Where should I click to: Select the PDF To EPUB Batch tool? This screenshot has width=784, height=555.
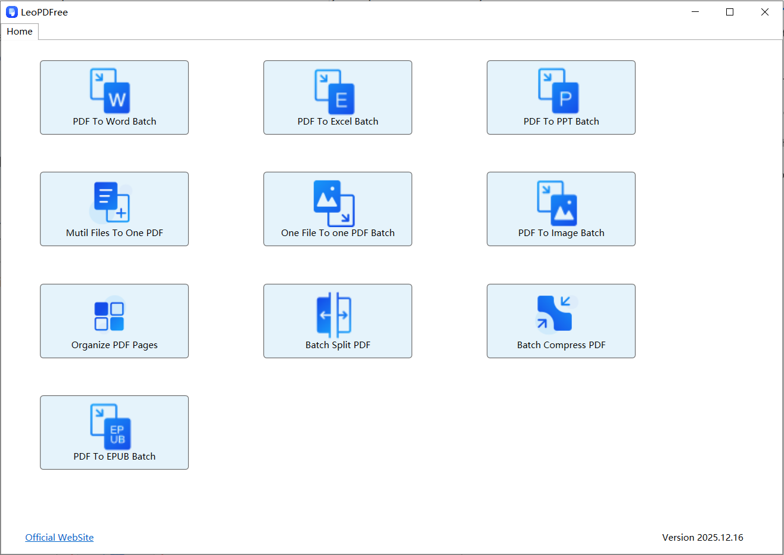coord(114,432)
